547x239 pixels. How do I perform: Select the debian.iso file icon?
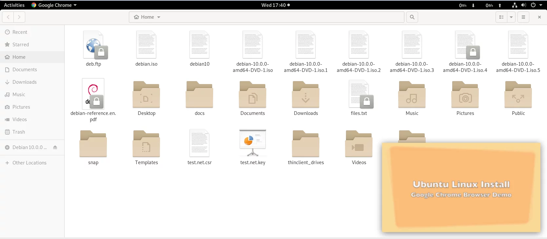146,45
